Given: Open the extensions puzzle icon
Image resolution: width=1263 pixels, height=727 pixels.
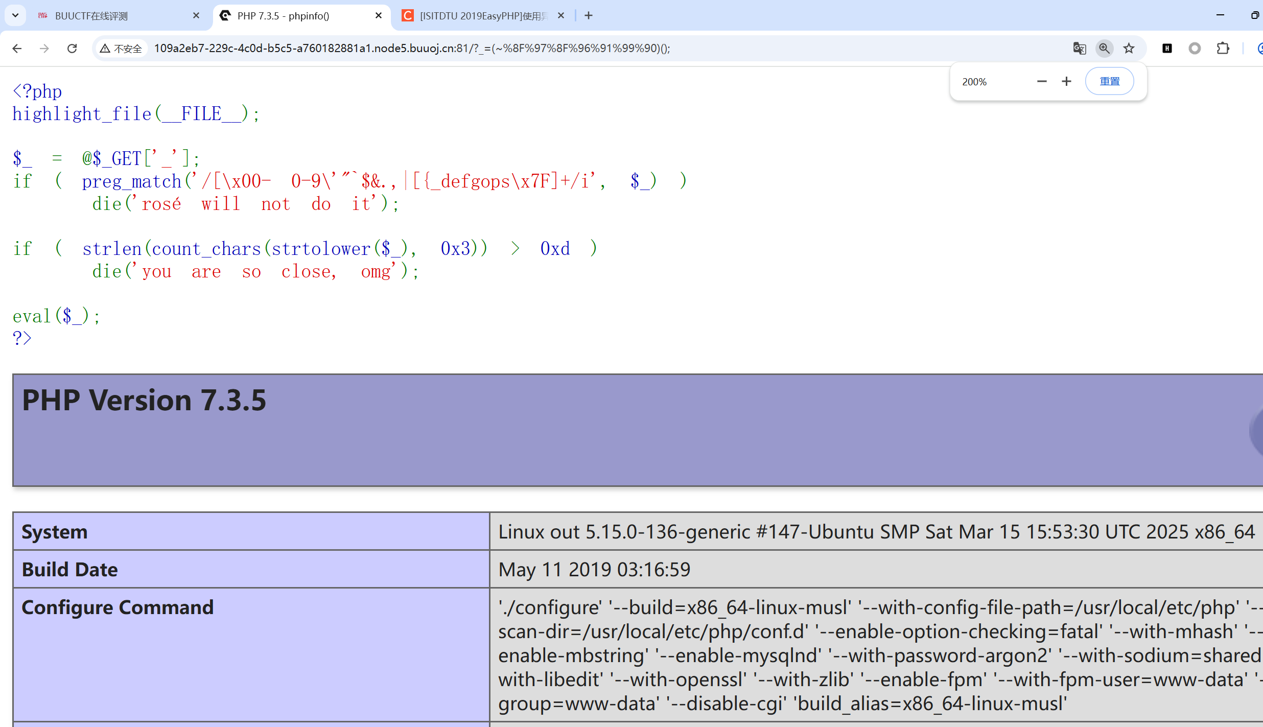Looking at the screenshot, I should 1223,48.
